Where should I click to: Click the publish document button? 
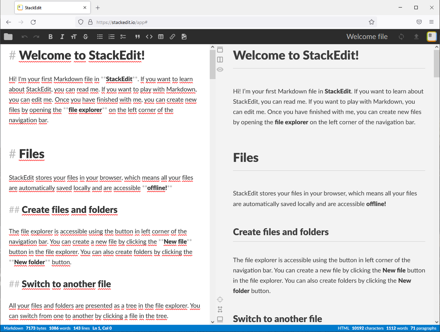(417, 36)
